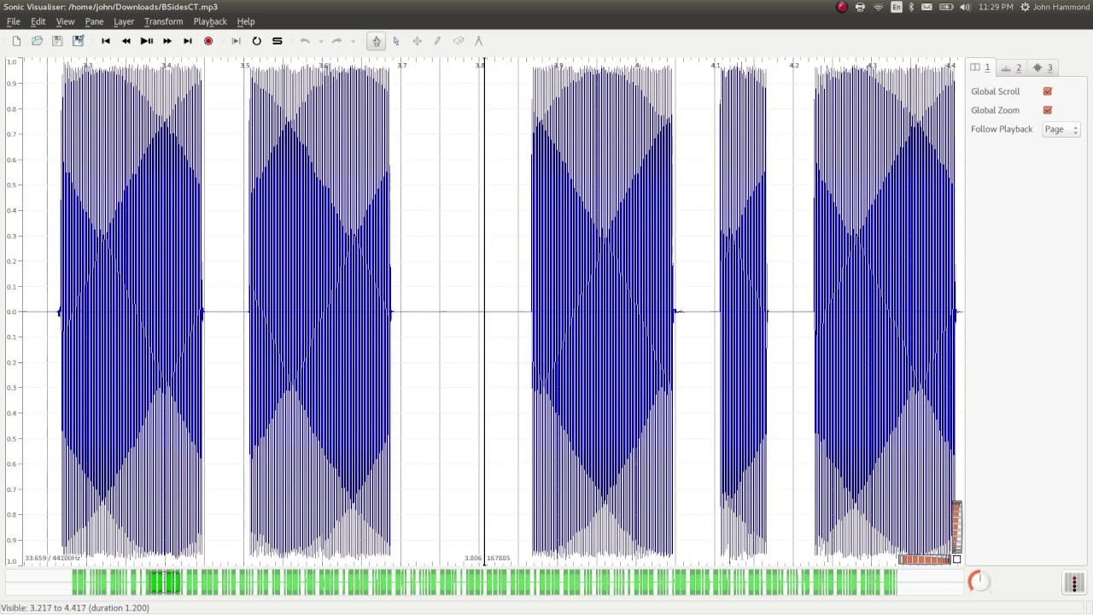The width and height of the screenshot is (1093, 615).
Task: Click the vertical zoom thumbwheel
Action: 957,527
